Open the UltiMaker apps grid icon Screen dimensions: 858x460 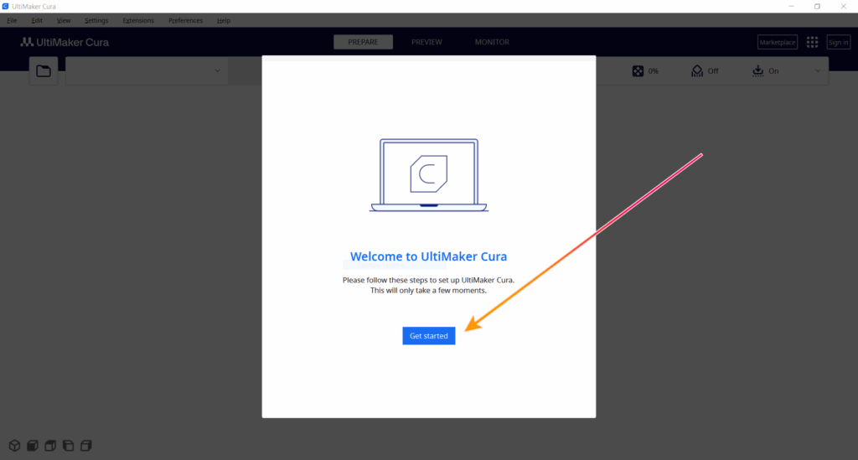pyautogui.click(x=812, y=42)
